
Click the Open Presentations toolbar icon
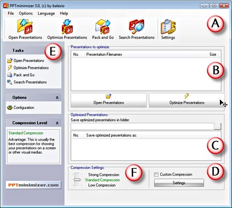pyautogui.click(x=25, y=29)
